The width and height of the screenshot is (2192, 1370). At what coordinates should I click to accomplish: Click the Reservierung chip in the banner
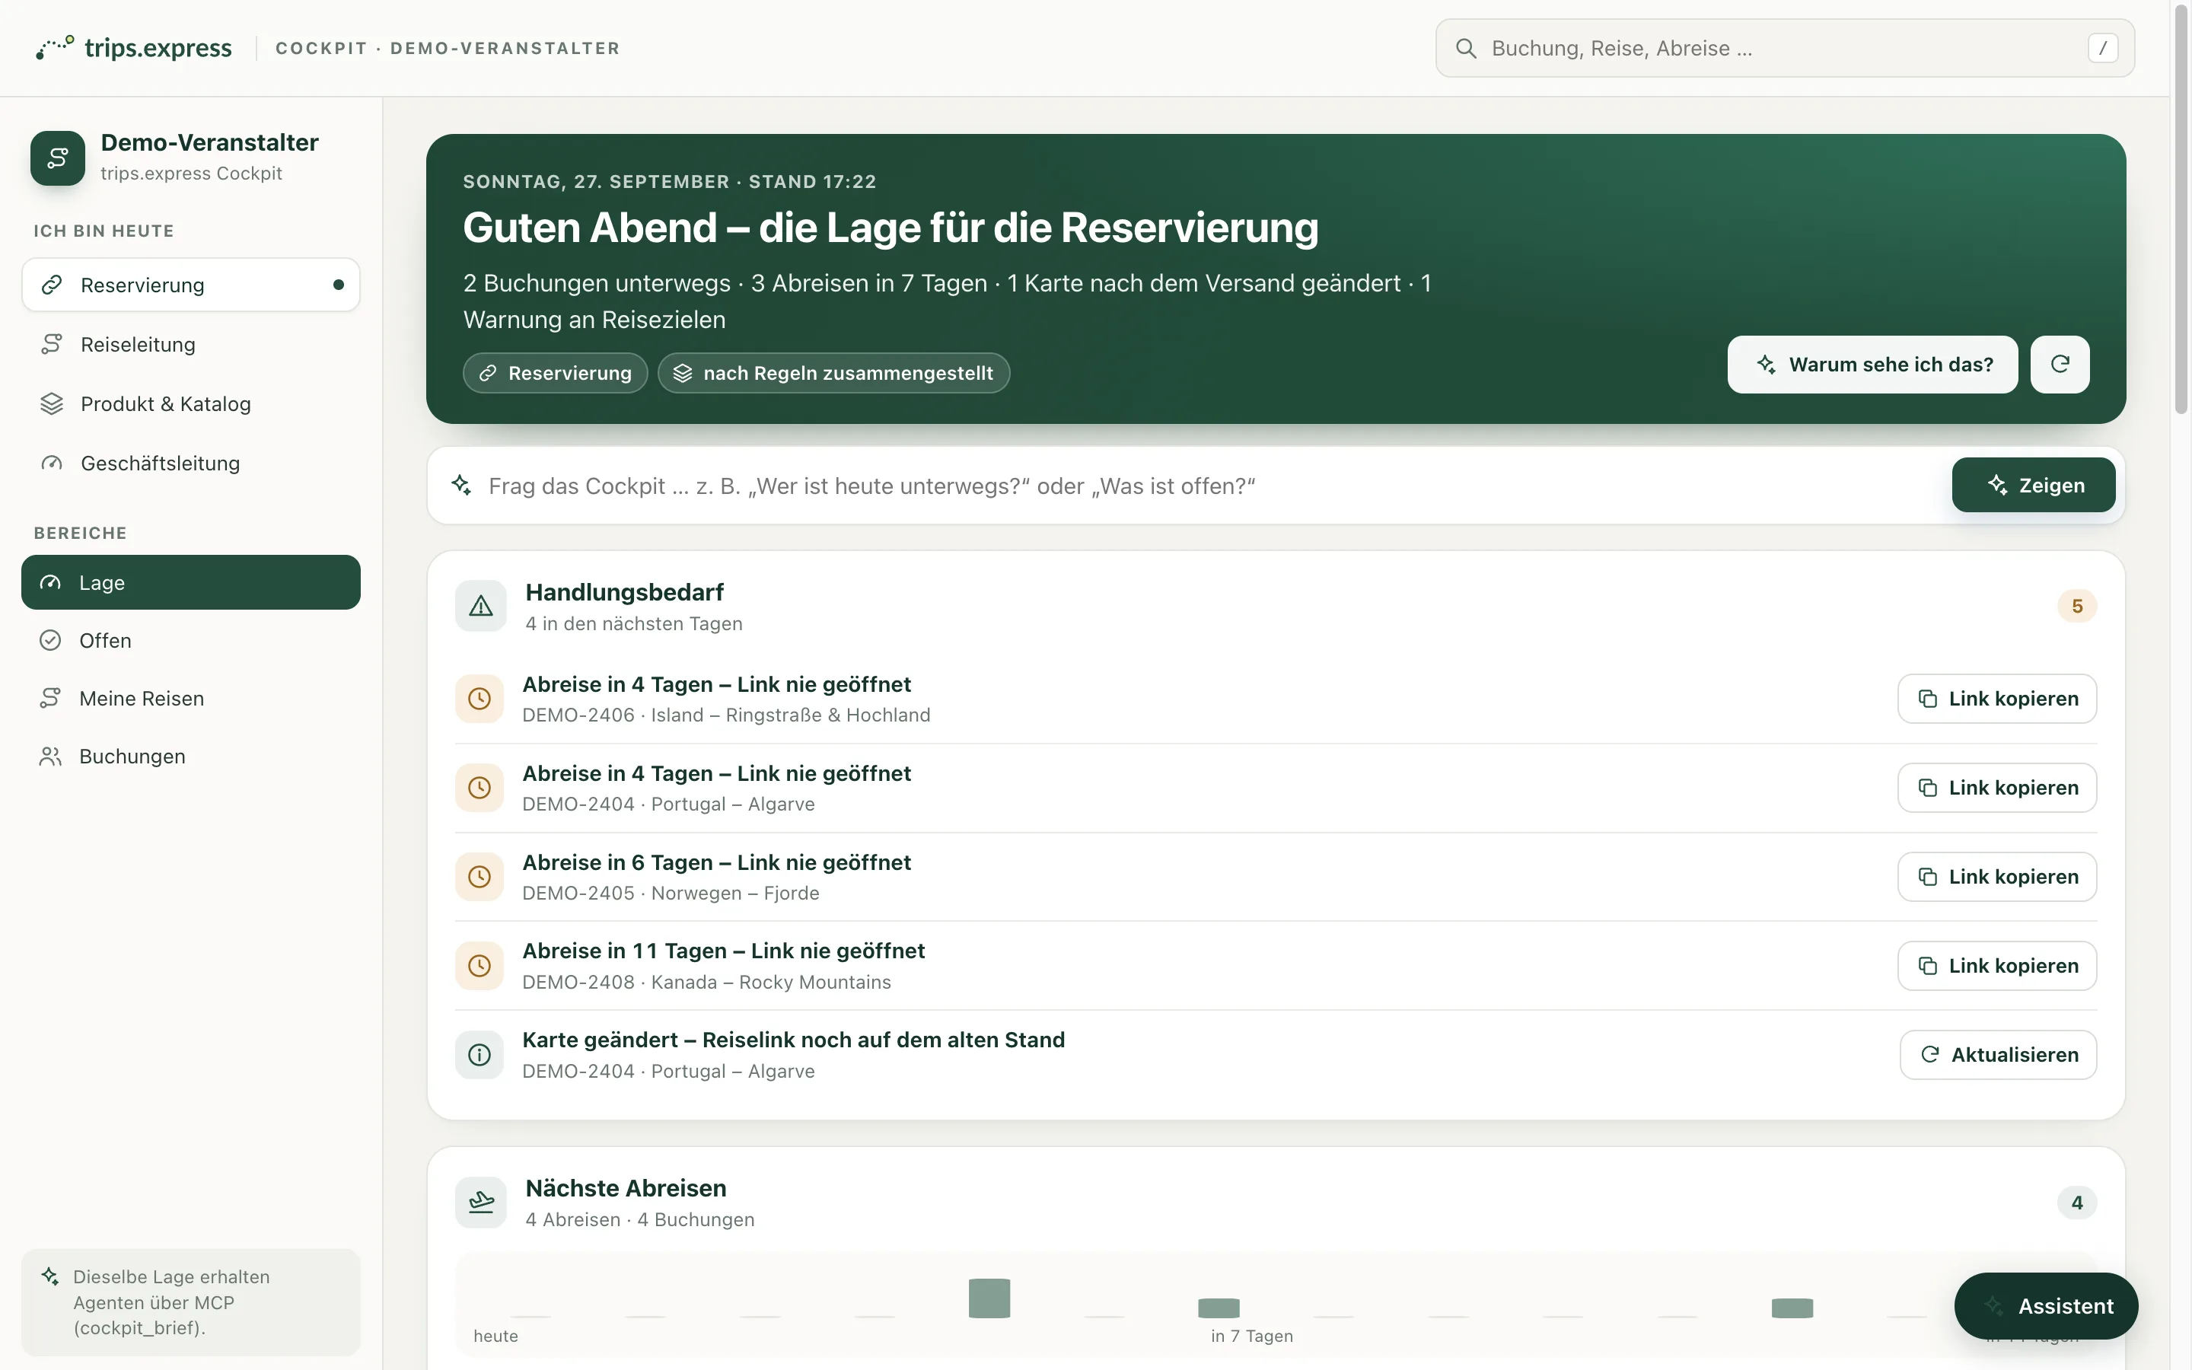click(x=556, y=373)
